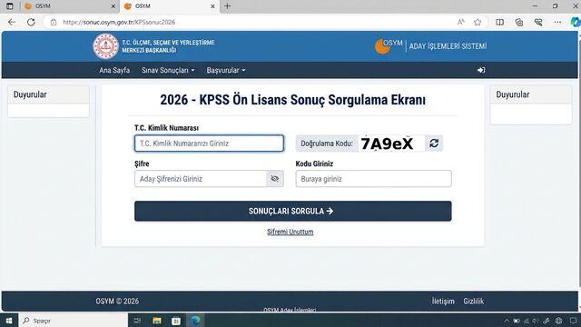Open the Windows Start menu

pos(9,321)
